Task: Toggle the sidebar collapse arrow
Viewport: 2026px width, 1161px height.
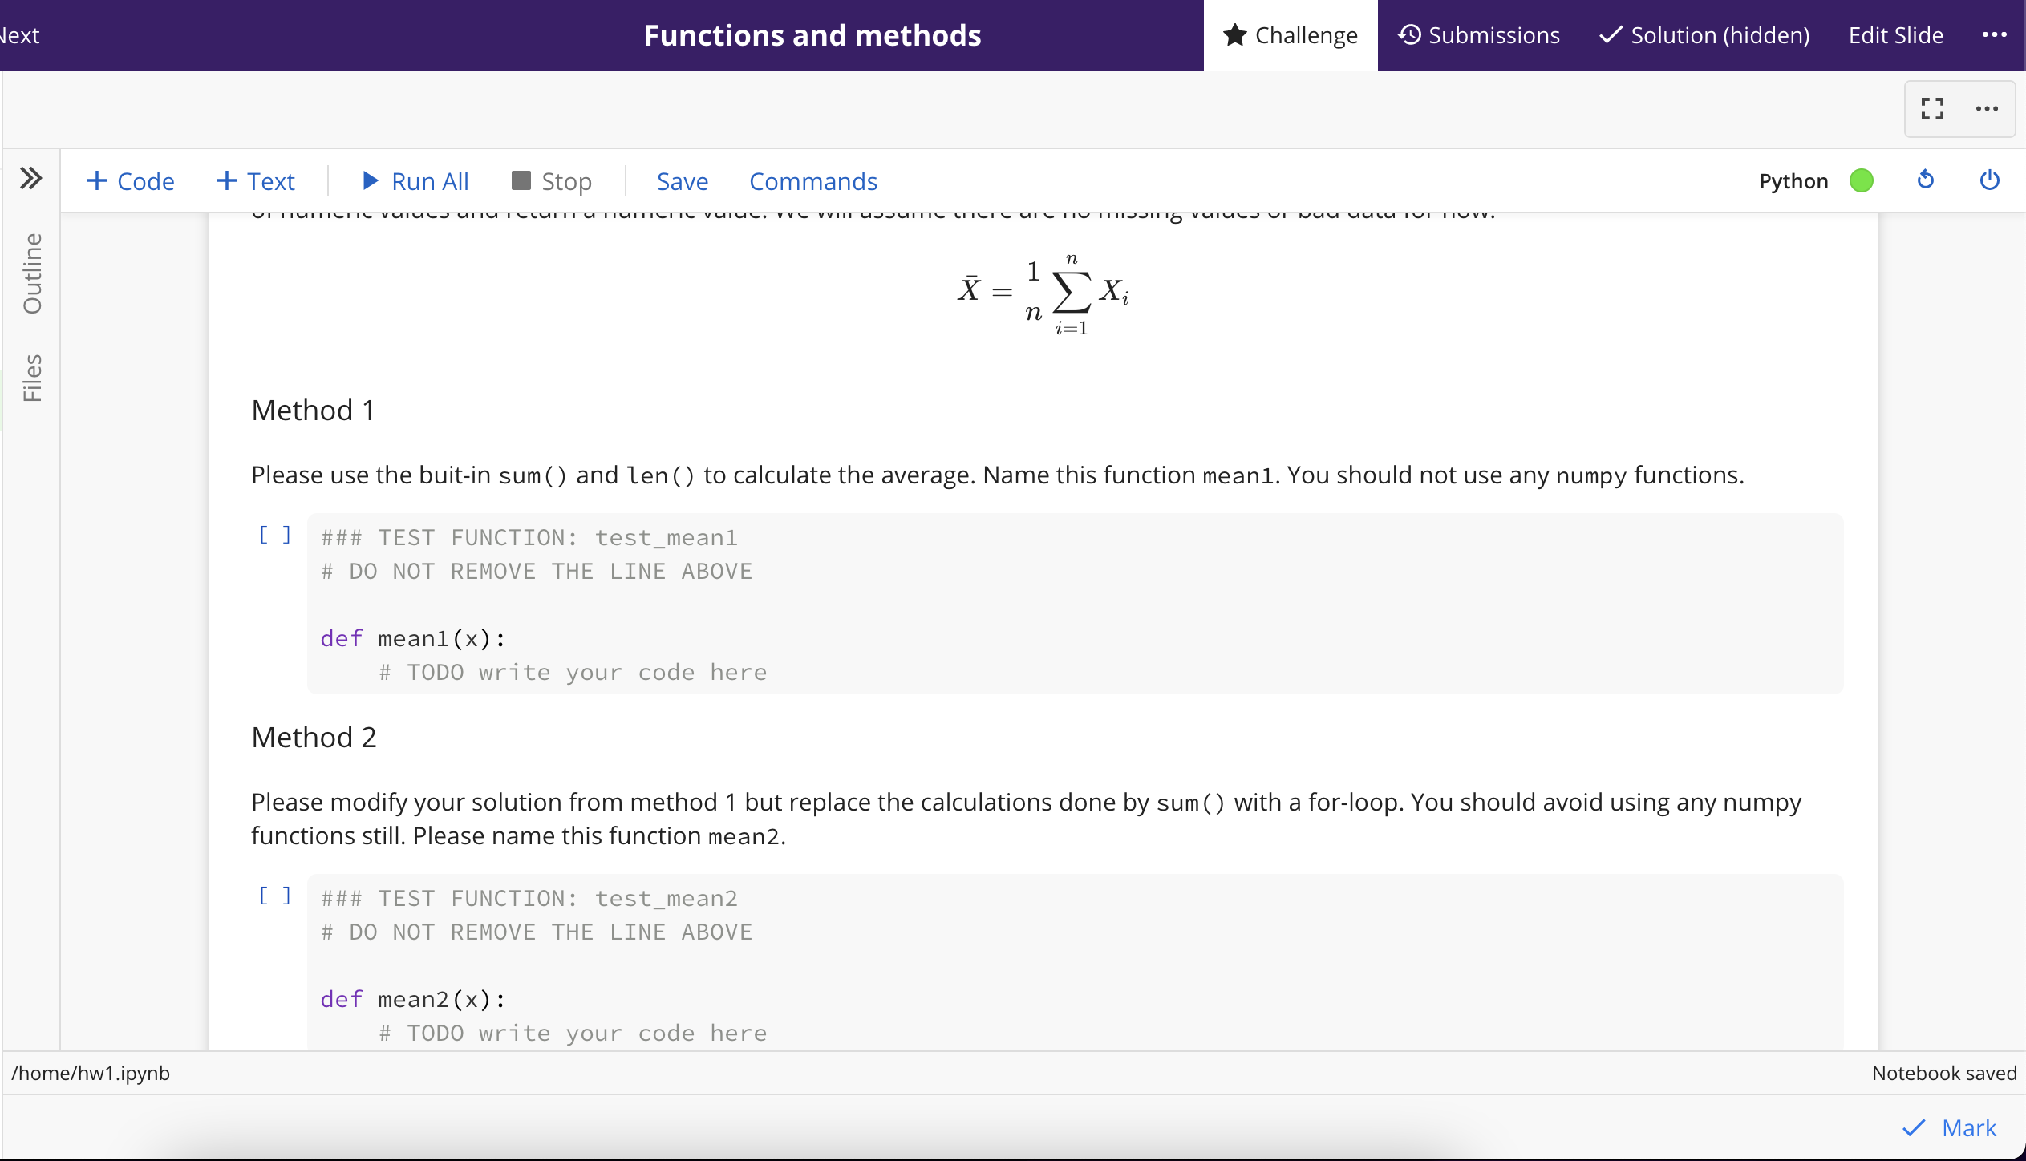Action: coord(30,178)
